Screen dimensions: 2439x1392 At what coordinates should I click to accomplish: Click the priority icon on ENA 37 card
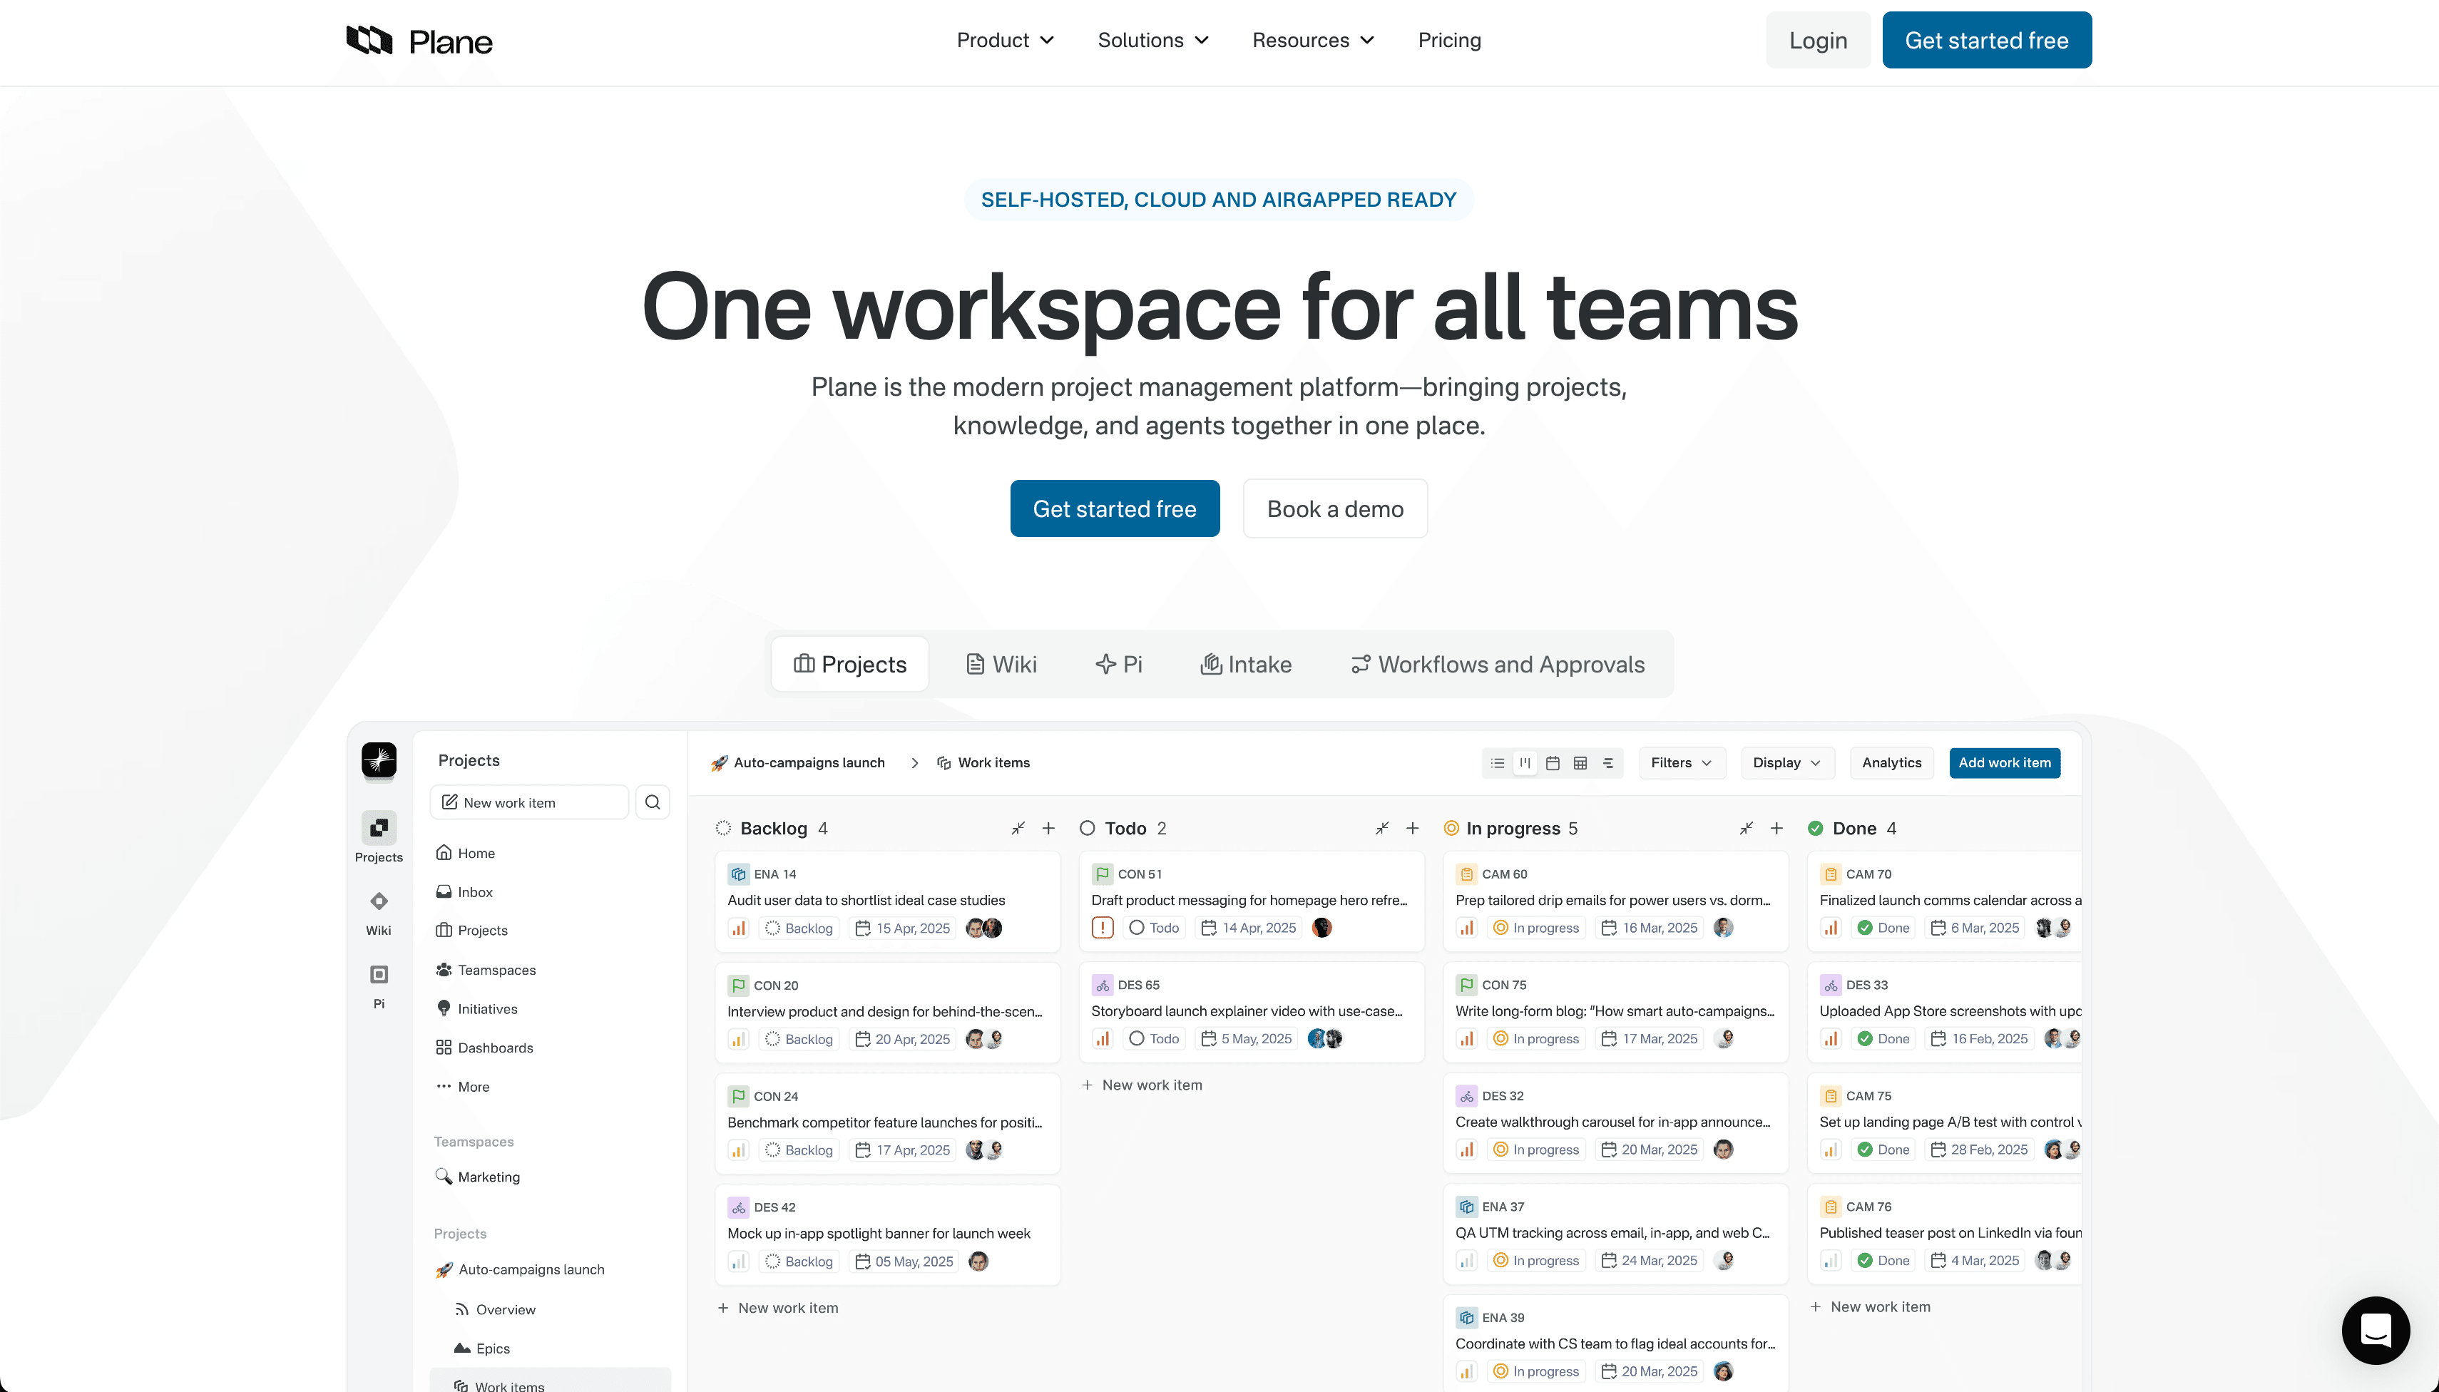click(1467, 1260)
